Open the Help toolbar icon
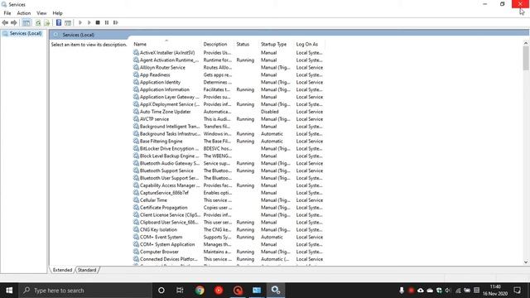Screen dimensions: 530x298 coord(59,22)
